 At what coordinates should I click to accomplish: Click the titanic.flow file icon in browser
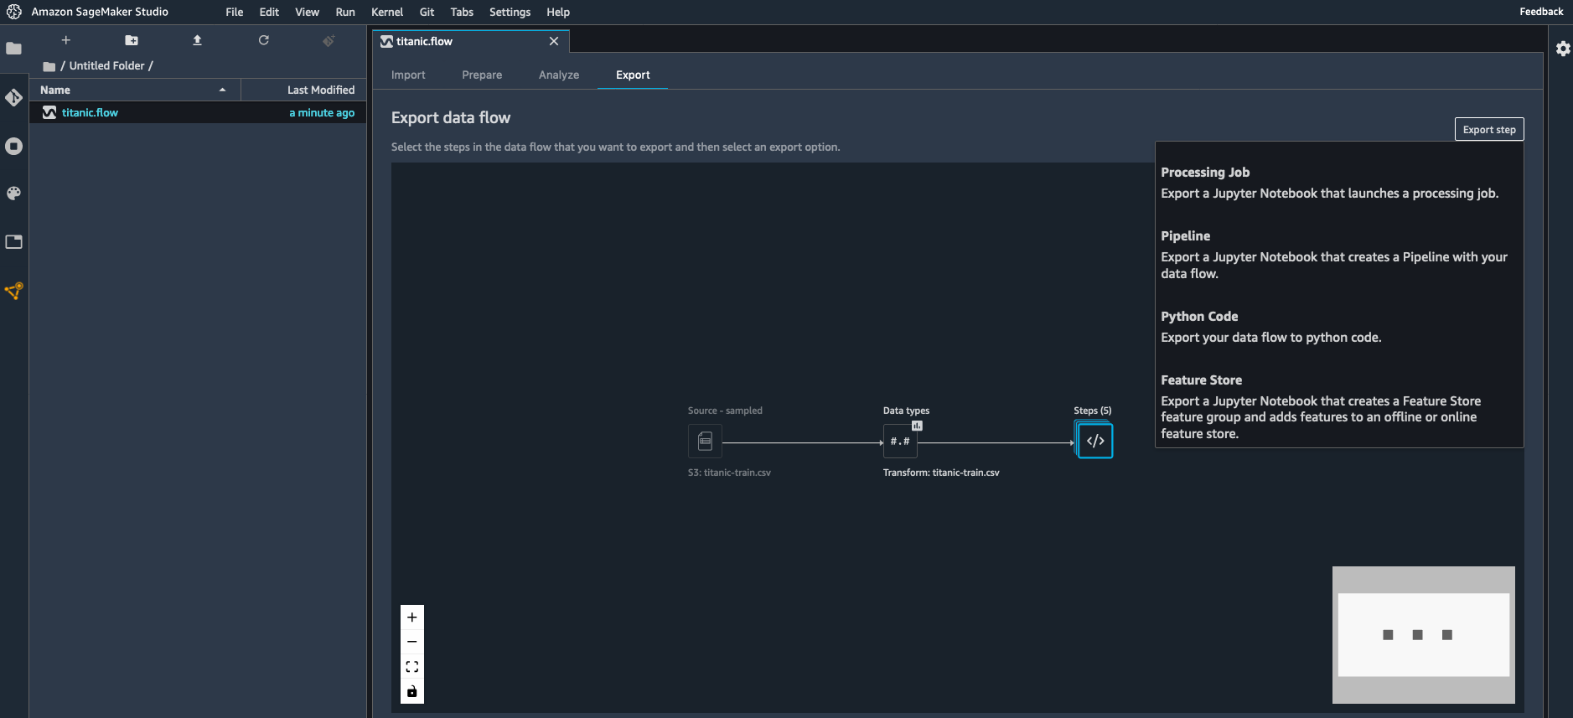49,112
